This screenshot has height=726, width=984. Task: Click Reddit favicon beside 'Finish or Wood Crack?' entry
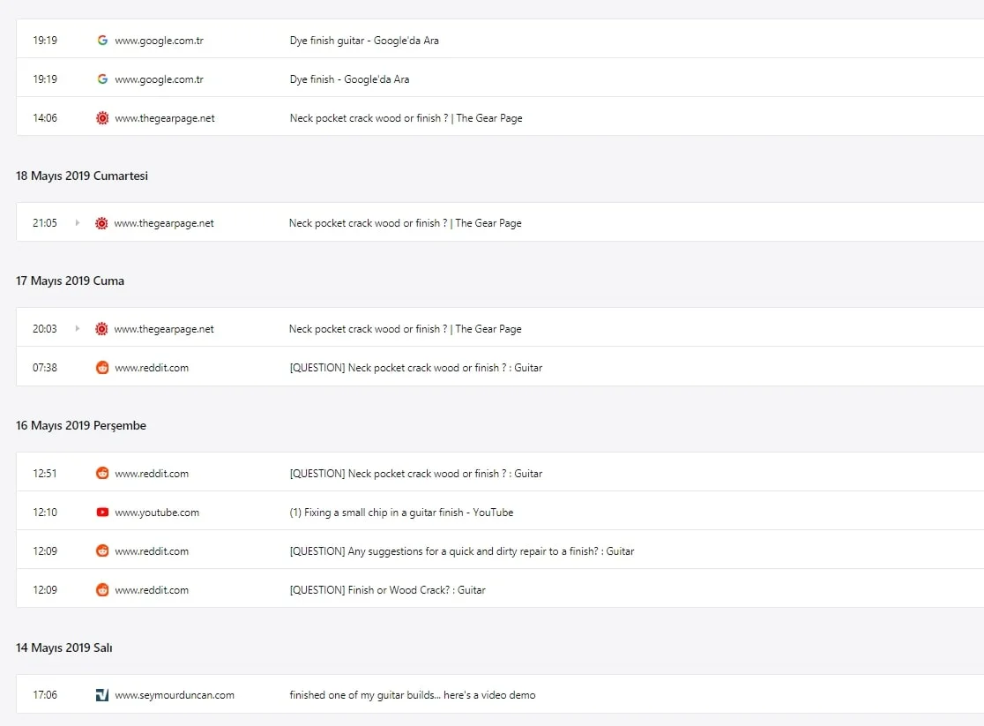pos(102,590)
